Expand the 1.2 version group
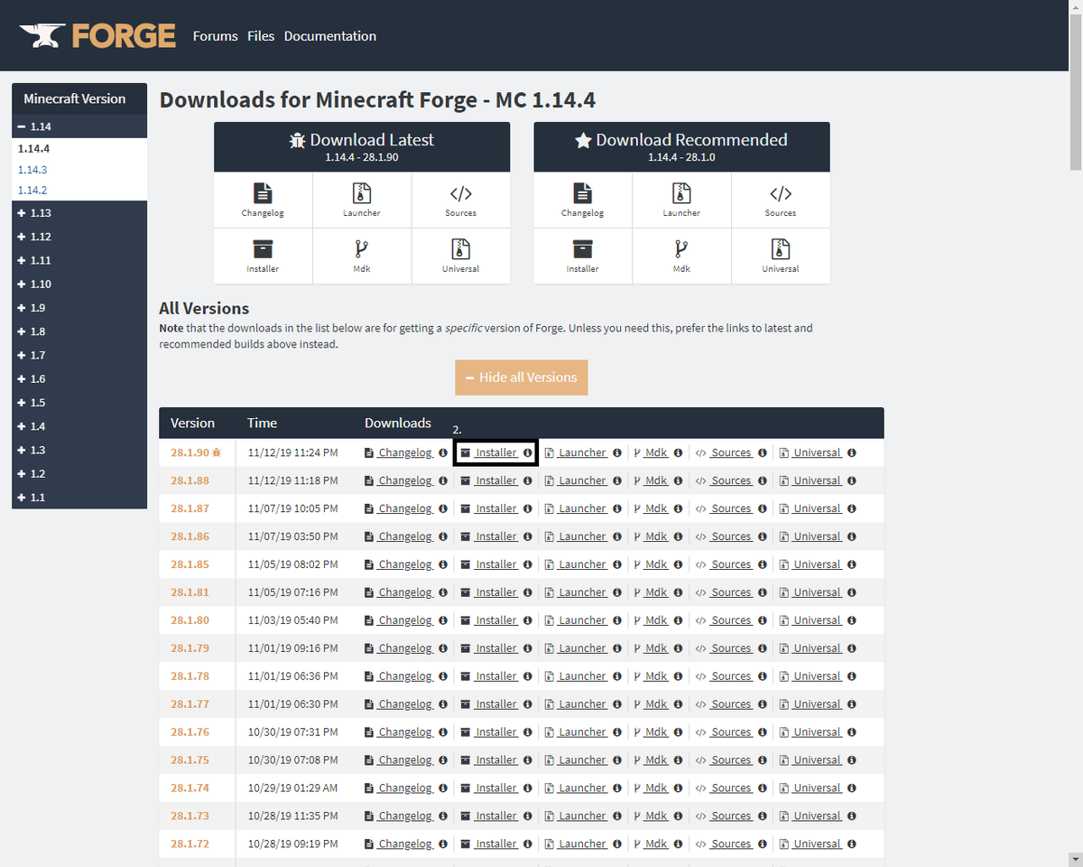1083x867 pixels. 79,473
